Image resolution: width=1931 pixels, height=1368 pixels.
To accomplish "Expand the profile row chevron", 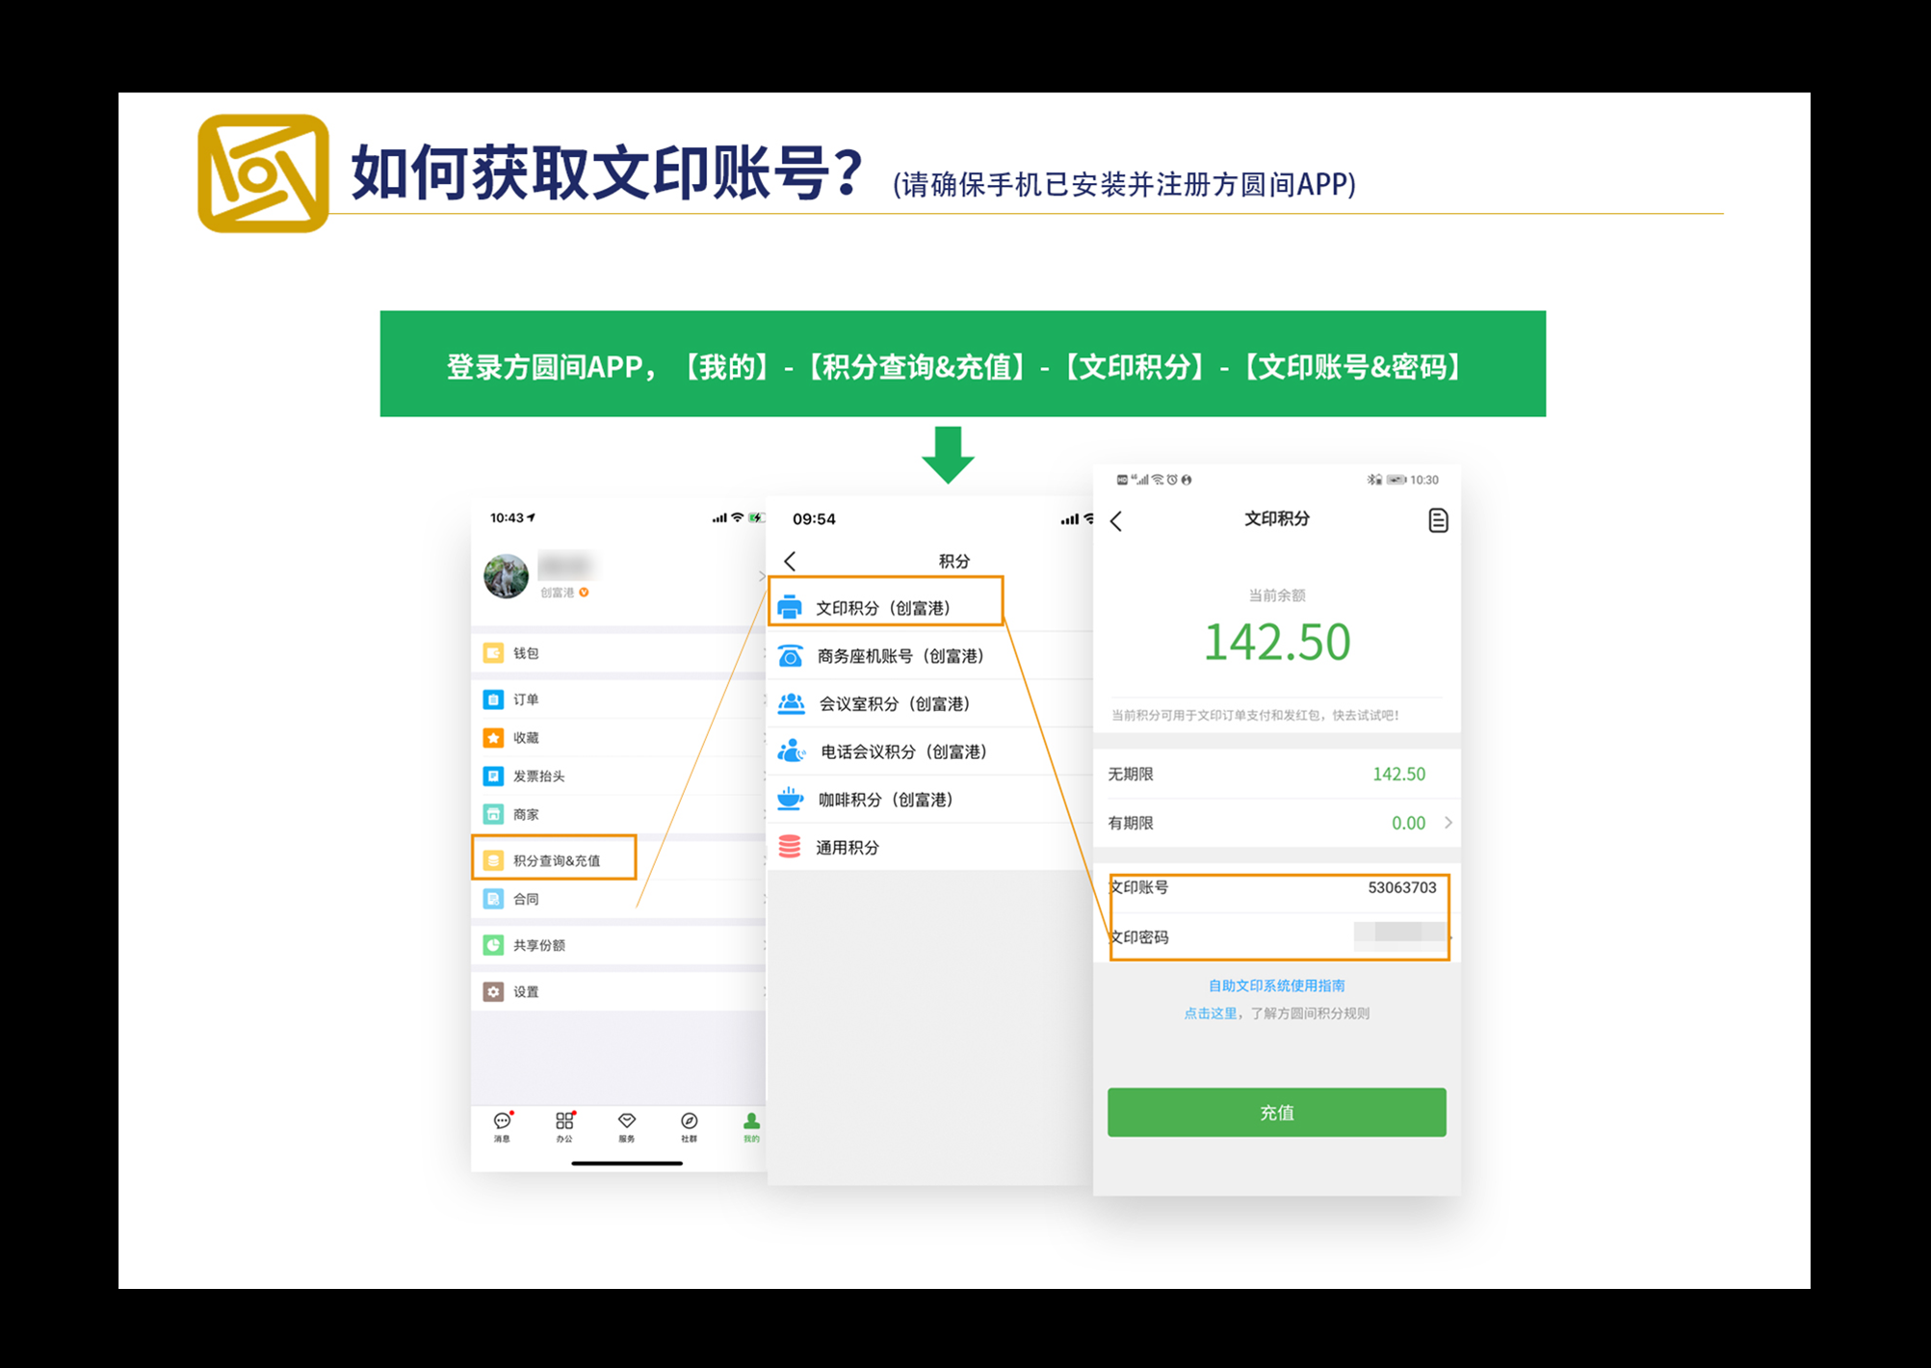I will click(761, 576).
